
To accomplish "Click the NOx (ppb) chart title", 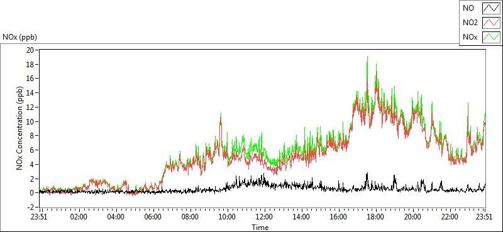I will click(x=19, y=37).
